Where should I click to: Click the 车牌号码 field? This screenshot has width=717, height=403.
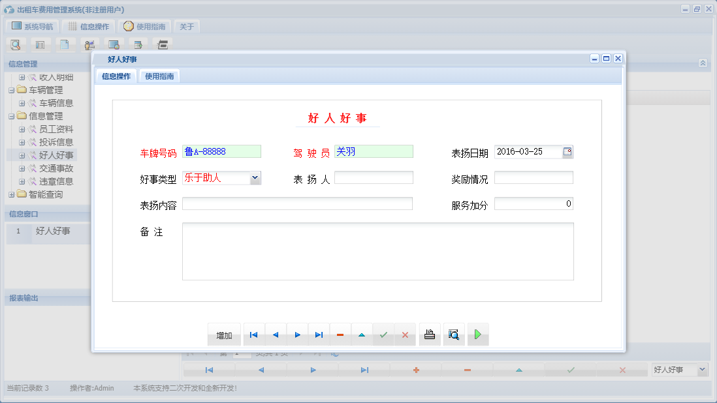click(x=222, y=151)
